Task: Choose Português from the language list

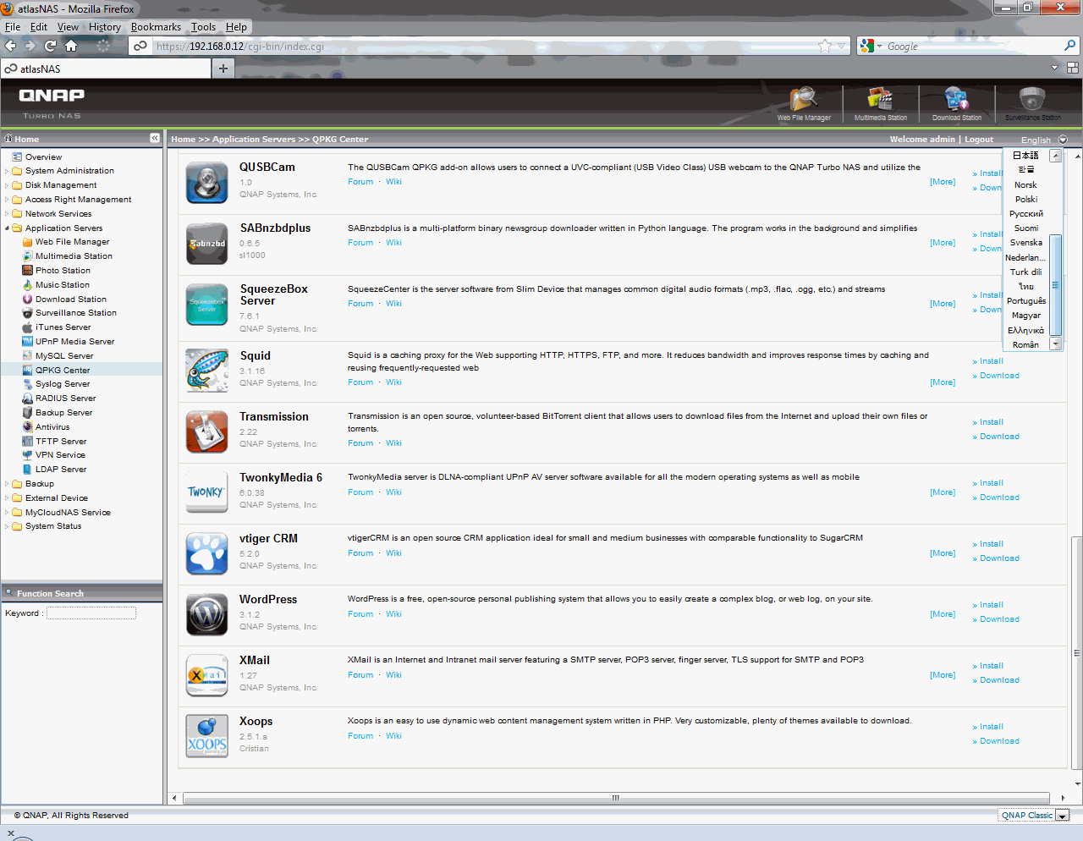Action: tap(1026, 301)
